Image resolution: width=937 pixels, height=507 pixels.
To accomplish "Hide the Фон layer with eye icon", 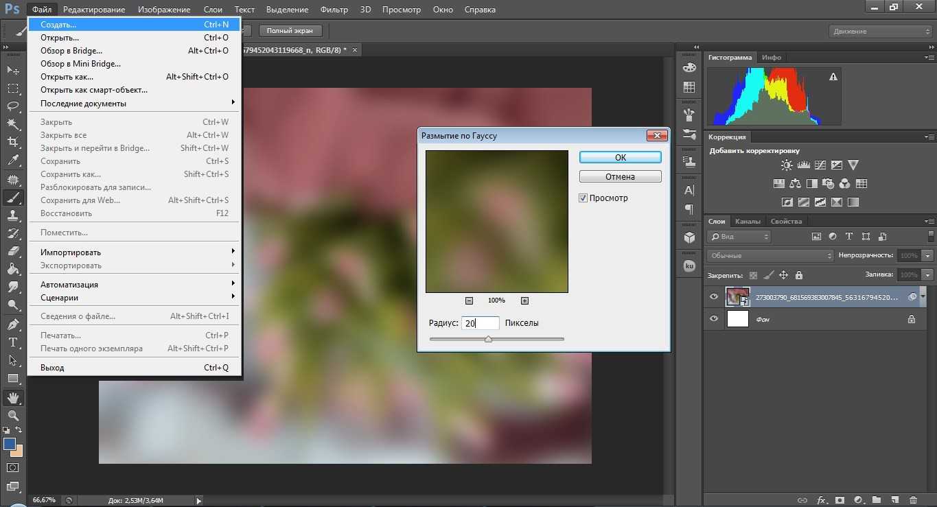I will (714, 319).
